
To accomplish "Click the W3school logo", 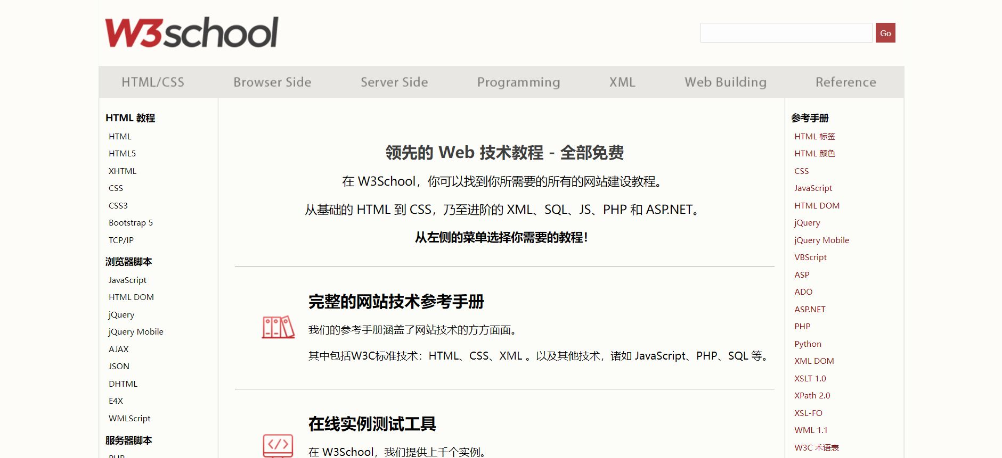I will (191, 33).
